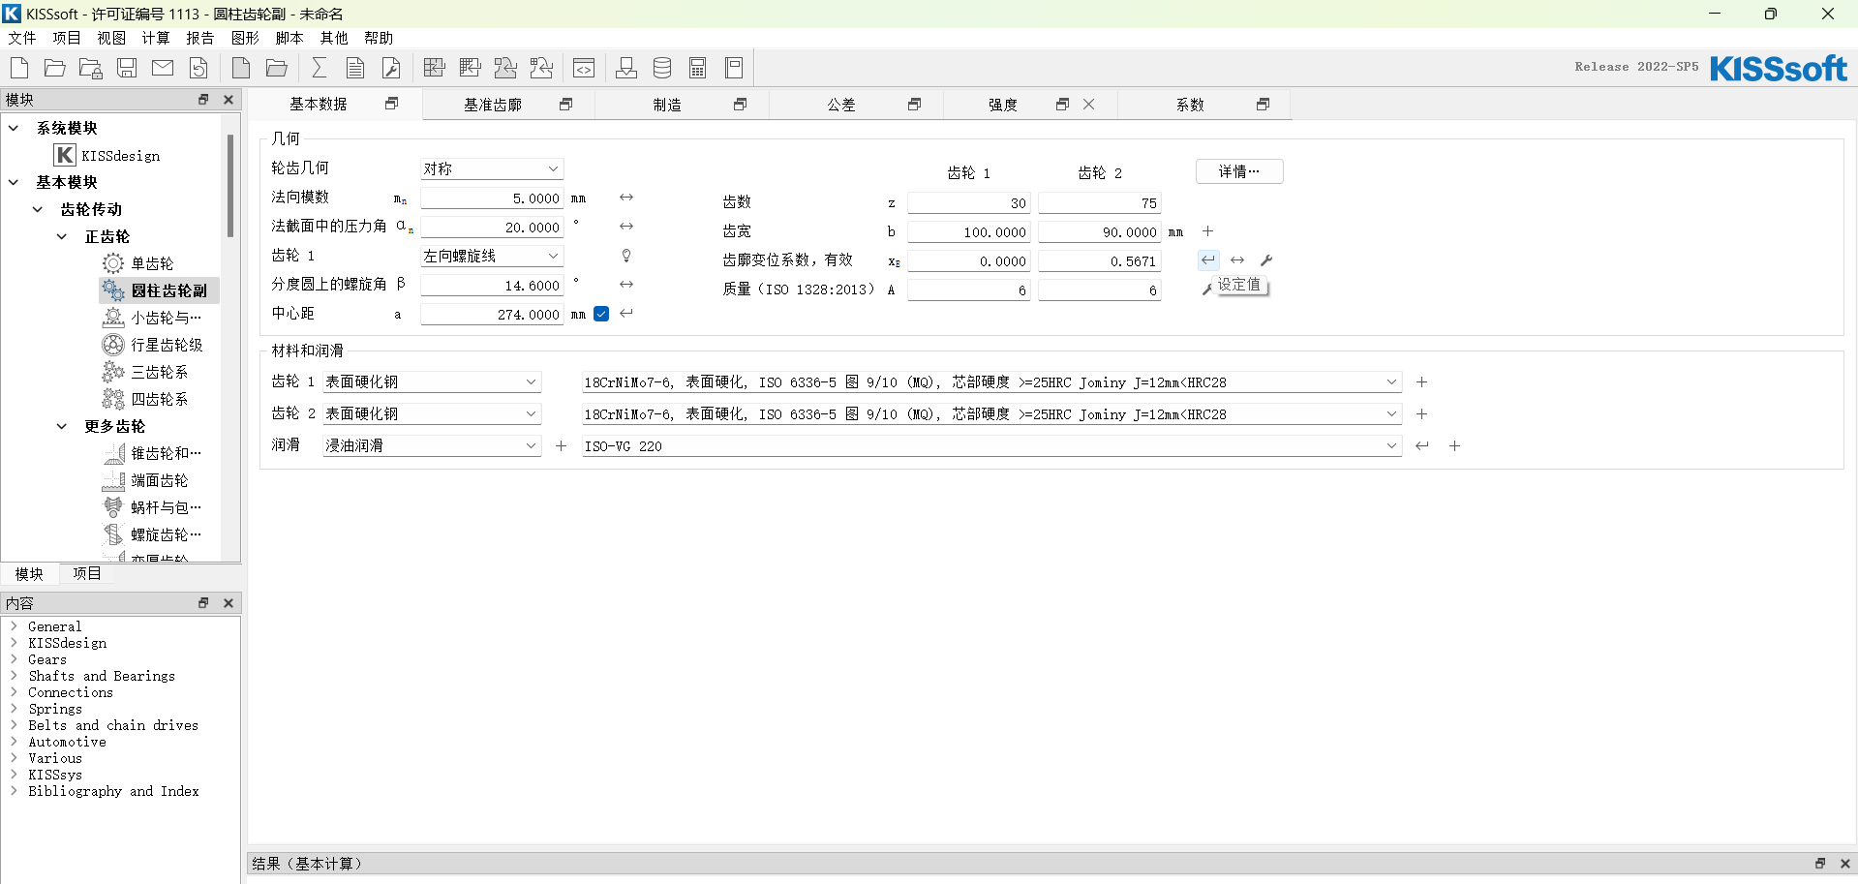Select 行星齿轮级 in the module tree
The width and height of the screenshot is (1858, 884).
[x=167, y=345]
